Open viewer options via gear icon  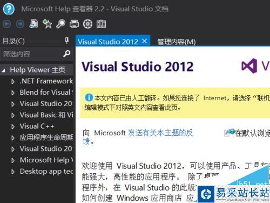coord(87,24)
